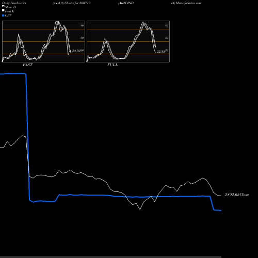Click the FULL stochastic chart label
Image resolution: width=258 pixels, height=258 pixels.
point(112,65)
